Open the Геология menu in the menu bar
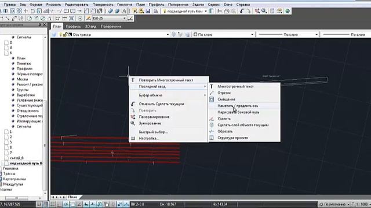 coord(125,5)
